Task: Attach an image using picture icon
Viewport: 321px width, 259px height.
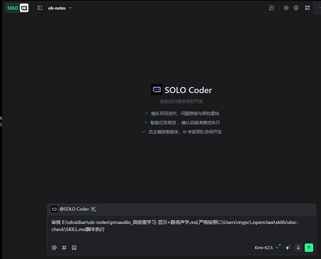Action: [x=74, y=248]
